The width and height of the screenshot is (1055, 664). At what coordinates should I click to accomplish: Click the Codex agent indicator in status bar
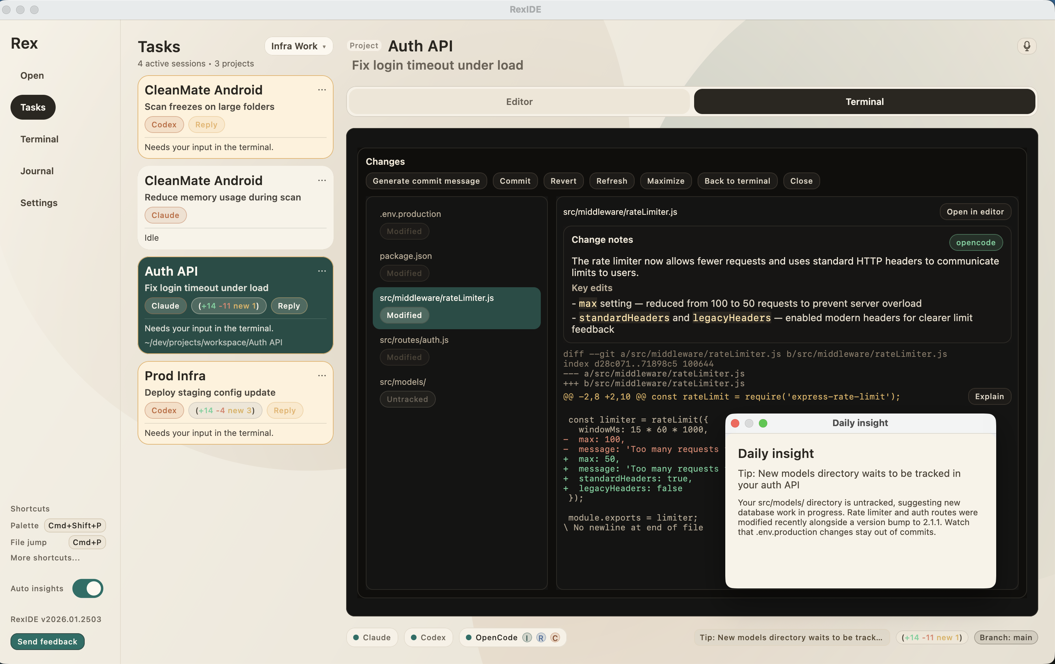(x=428, y=638)
